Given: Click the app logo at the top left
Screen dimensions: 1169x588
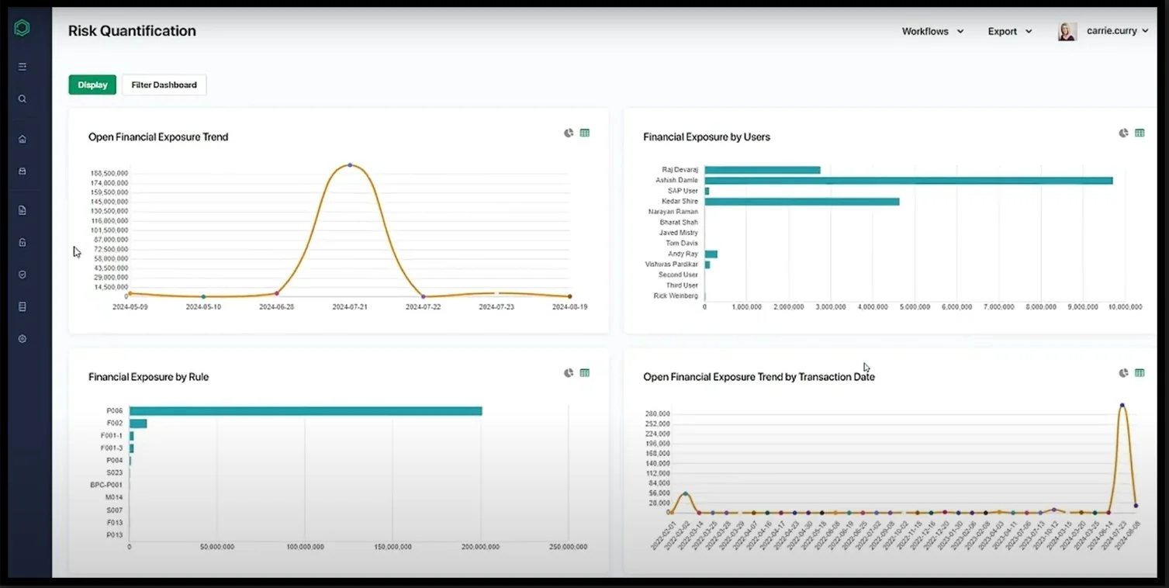Looking at the screenshot, I should 22,27.
